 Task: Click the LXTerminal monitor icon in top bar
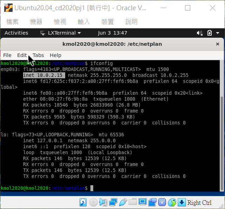click(43, 33)
